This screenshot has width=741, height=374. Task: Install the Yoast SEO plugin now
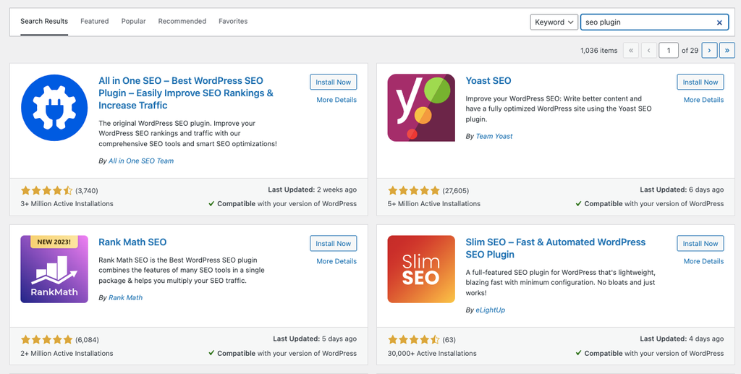point(700,82)
